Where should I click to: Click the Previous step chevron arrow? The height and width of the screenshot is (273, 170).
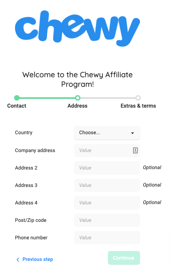click(18, 260)
